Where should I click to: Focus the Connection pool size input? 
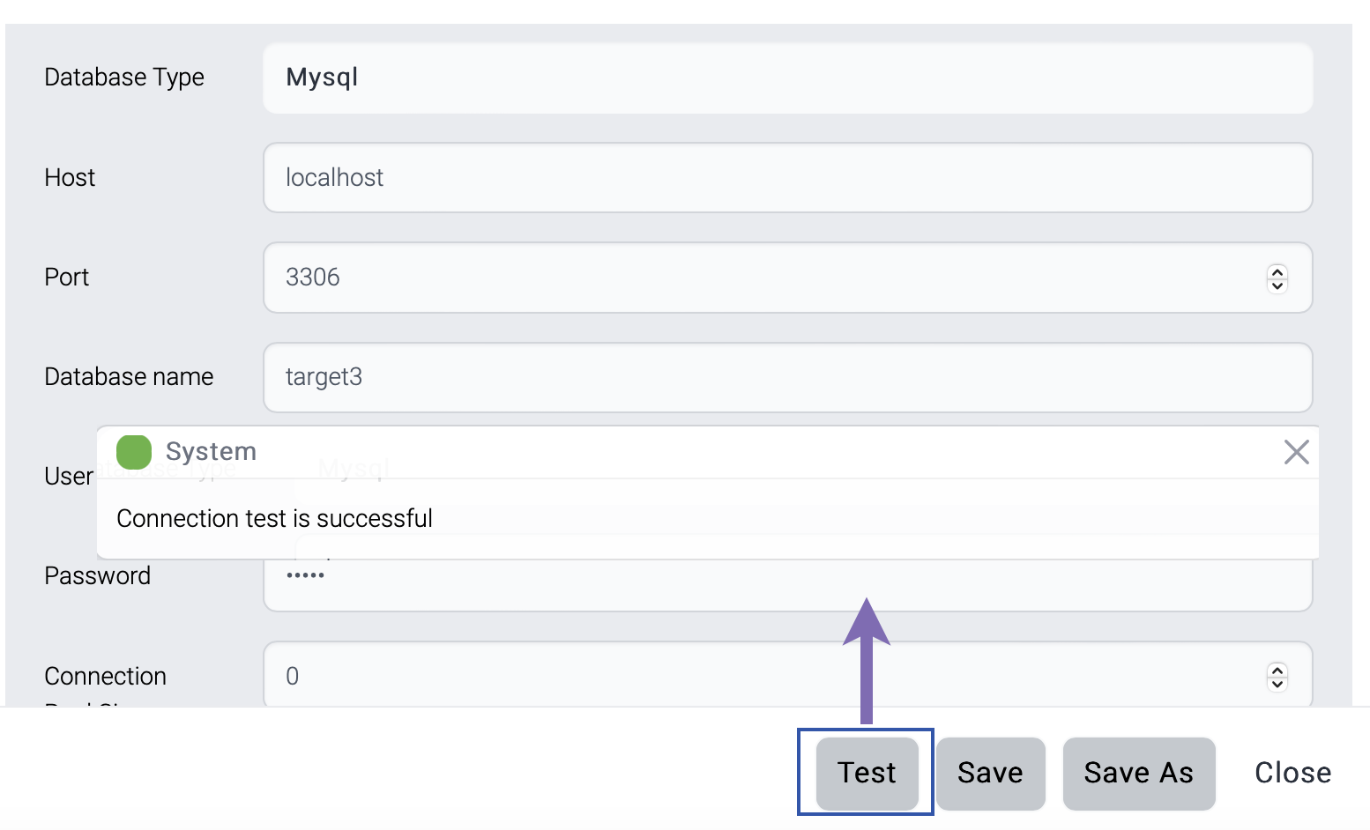758,676
